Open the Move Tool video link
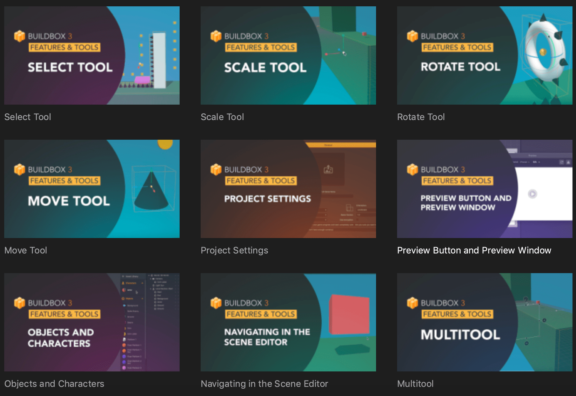The image size is (576, 396). pyautogui.click(x=26, y=250)
